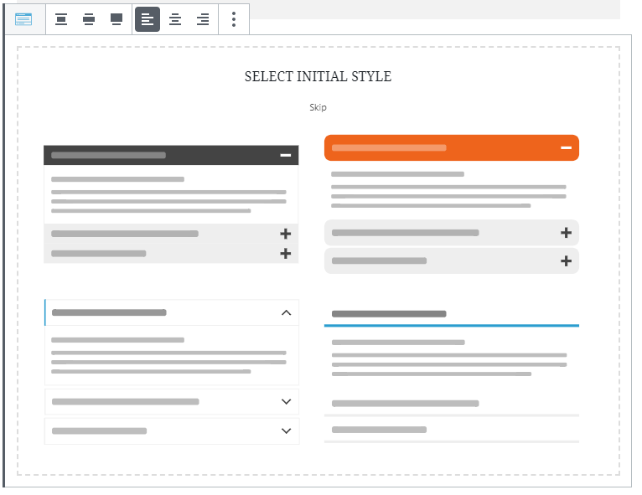Click last down chevron in bordered preview
The width and height of the screenshot is (642, 495).
coord(287,431)
